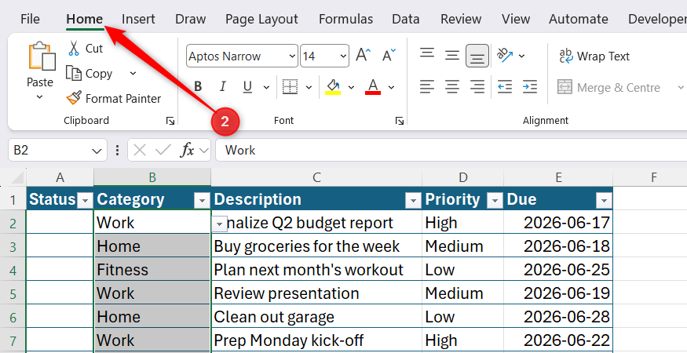Open the Status column filter
This screenshot has width=687, height=353.
click(x=85, y=201)
